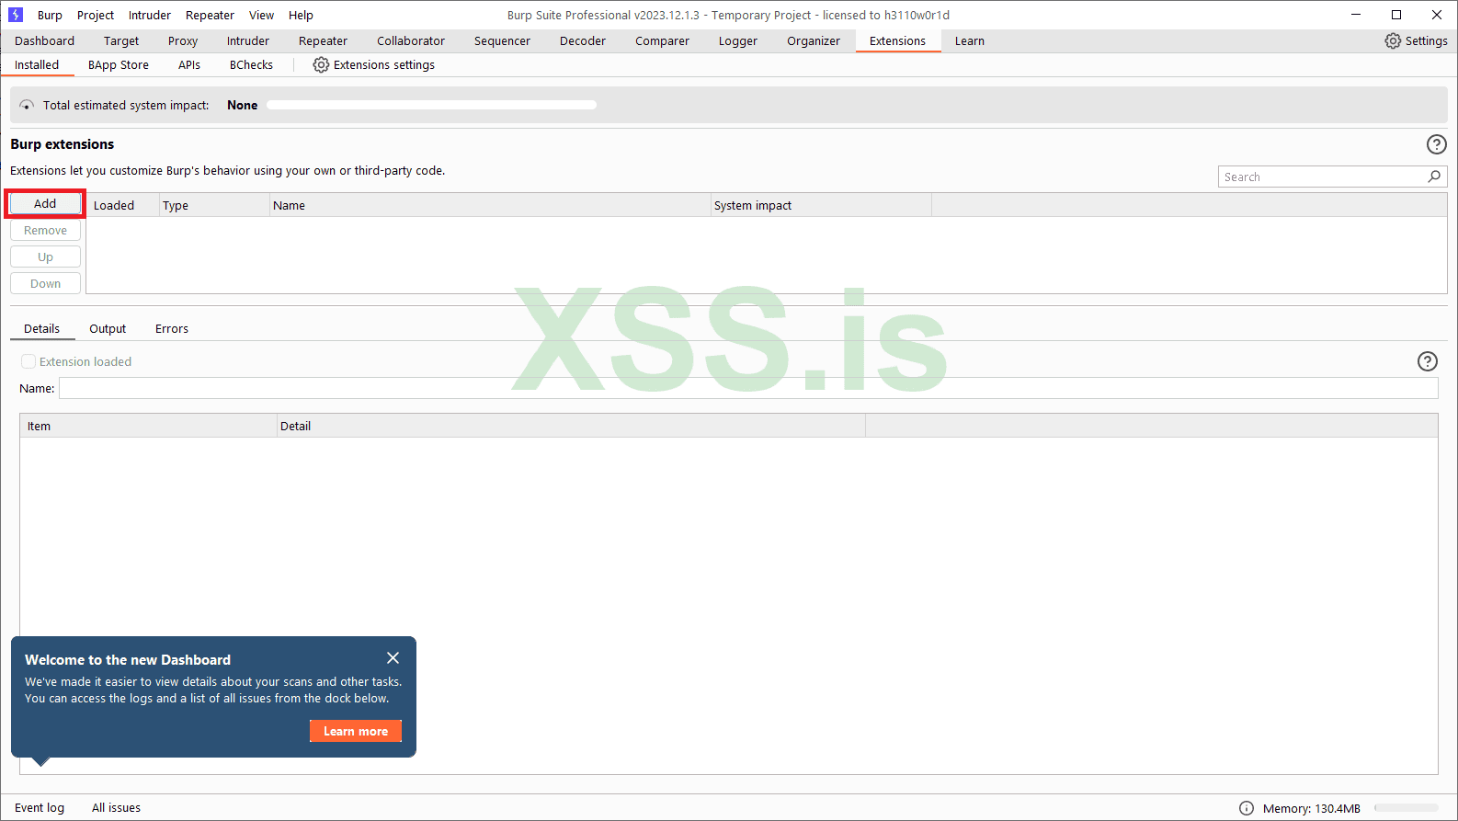The width and height of the screenshot is (1458, 821).
Task: Click the memory usage bar
Action: click(x=1407, y=808)
